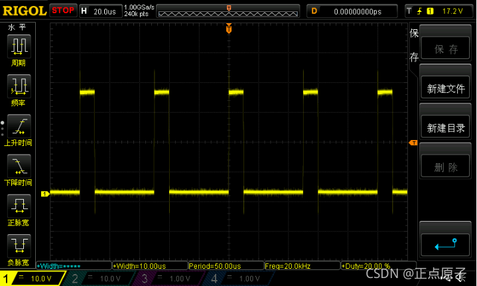The image size is (477, 286).
Task: Click the orange trigger position marker above the grid
Action: click(229, 29)
